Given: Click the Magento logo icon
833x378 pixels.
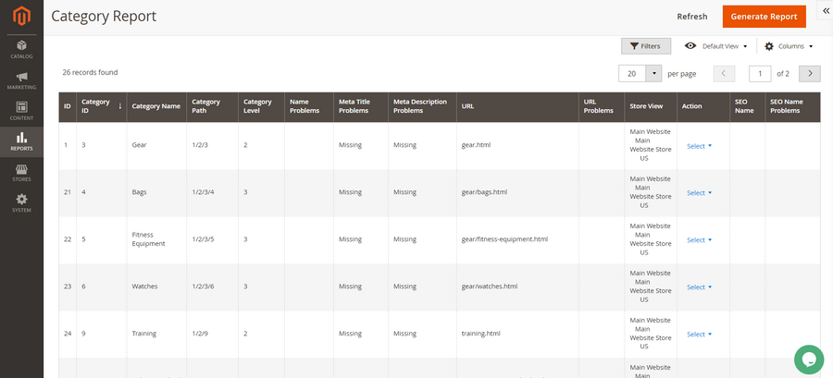Looking at the screenshot, I should pyautogui.click(x=22, y=17).
